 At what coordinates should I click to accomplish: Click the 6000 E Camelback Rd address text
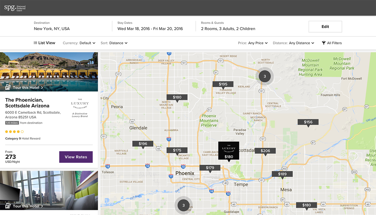tap(33, 115)
